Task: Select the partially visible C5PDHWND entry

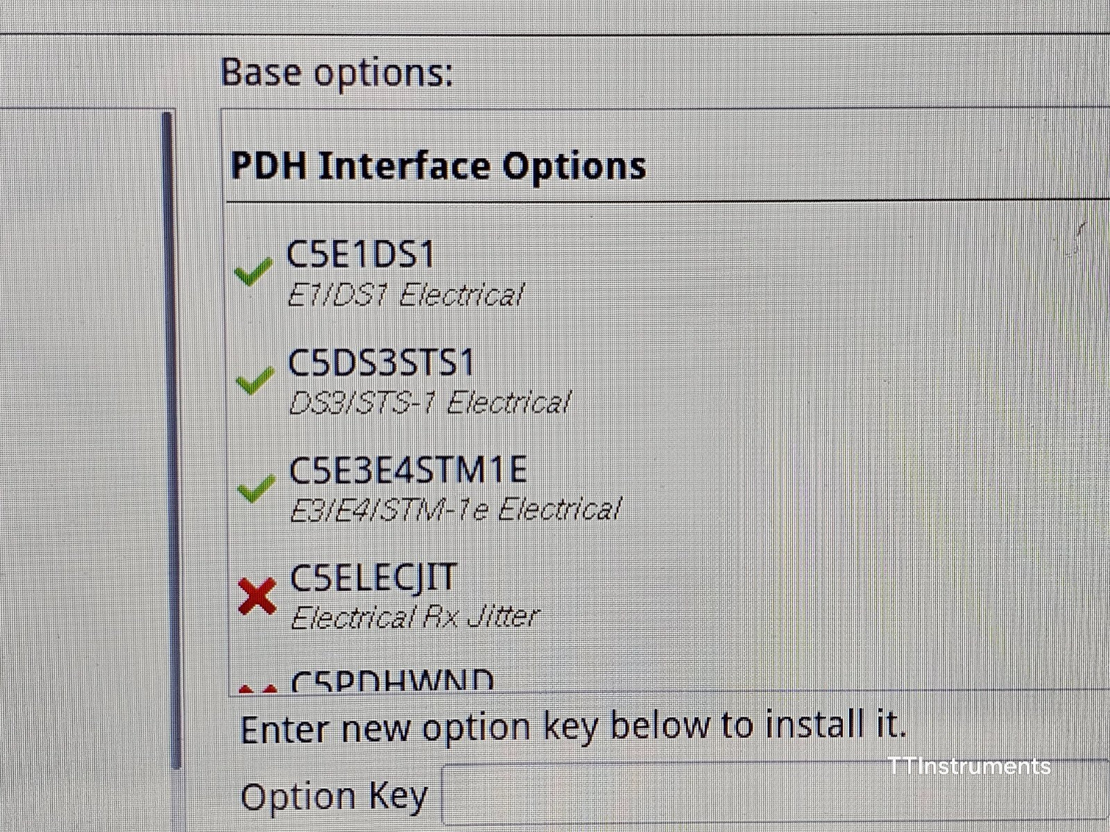Action: [393, 682]
